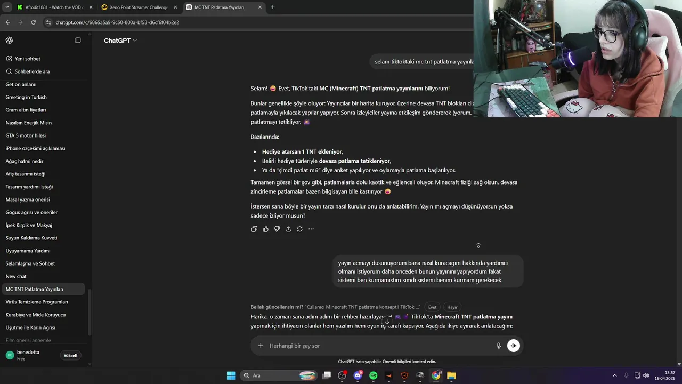Regenerate the response with the retry icon
The image size is (682, 384).
click(300, 229)
